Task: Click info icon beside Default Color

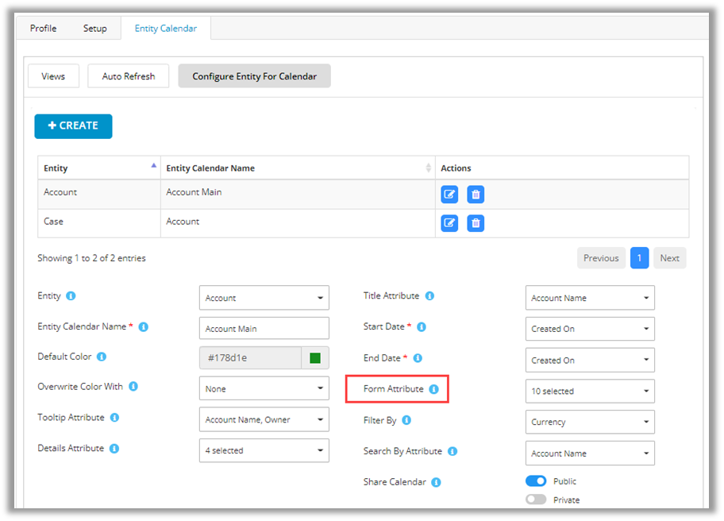Action: (x=102, y=357)
